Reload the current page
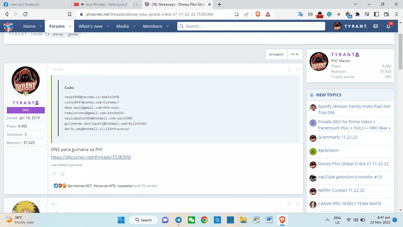The width and height of the screenshot is (403, 227). (x=25, y=14)
